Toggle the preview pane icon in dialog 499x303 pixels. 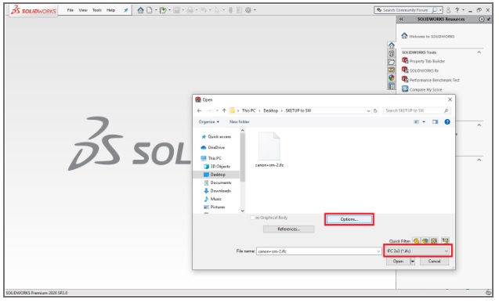click(x=435, y=122)
